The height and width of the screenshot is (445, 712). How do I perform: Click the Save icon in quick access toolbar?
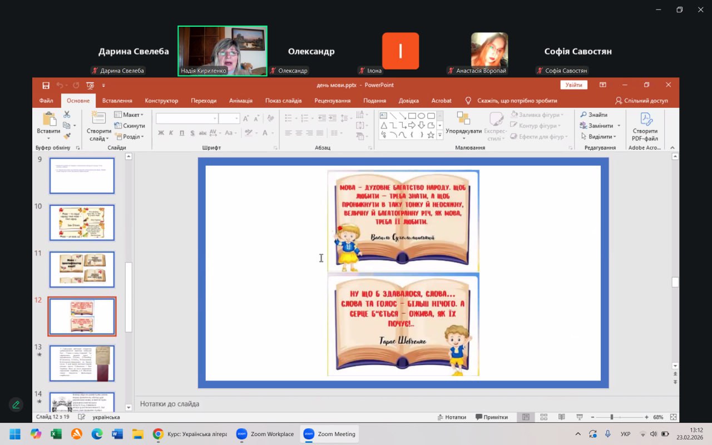(46, 85)
